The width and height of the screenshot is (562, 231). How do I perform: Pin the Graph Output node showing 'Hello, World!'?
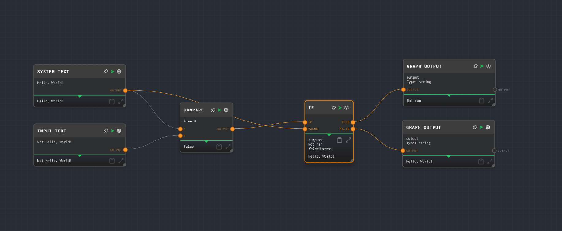[475, 127]
